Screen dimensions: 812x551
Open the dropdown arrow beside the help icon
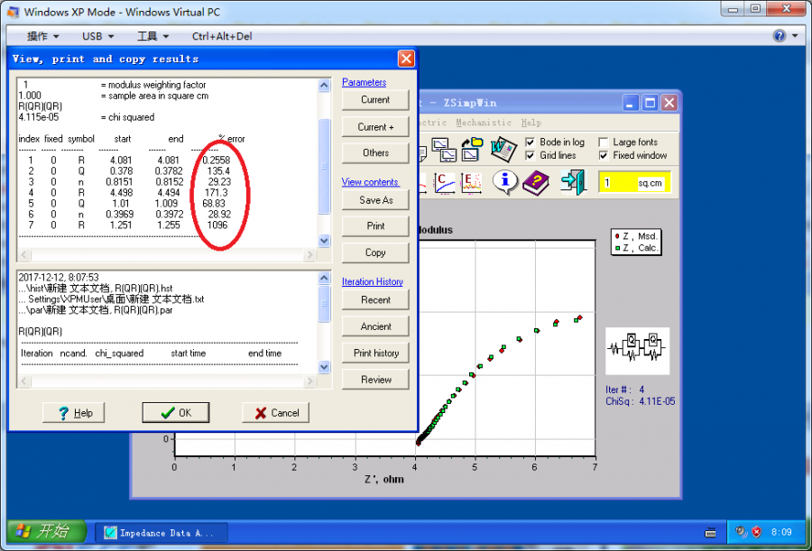click(x=795, y=36)
